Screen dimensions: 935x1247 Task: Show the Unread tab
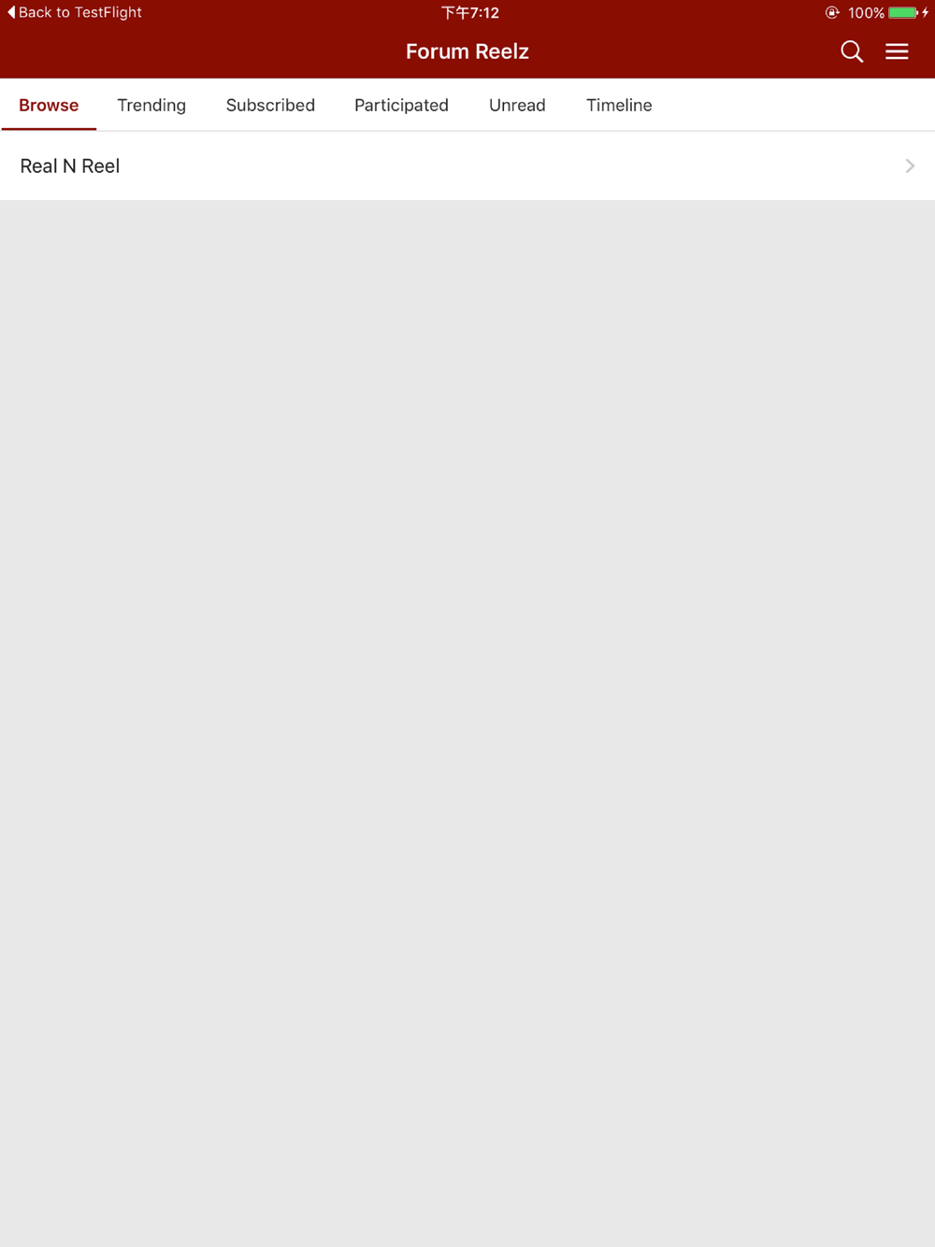point(517,105)
